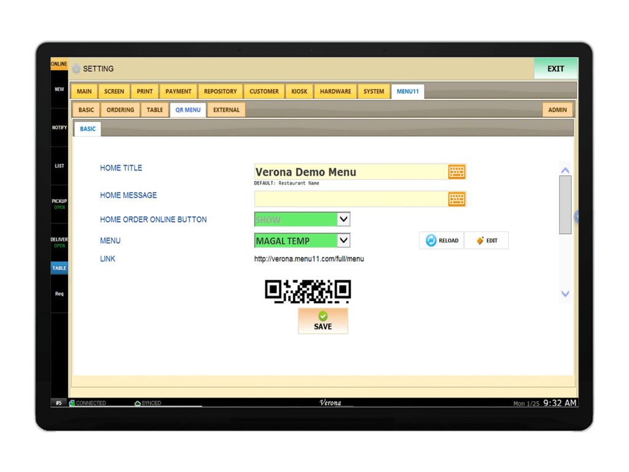
Task: Expand MENU dropdown arrow
Action: click(343, 240)
